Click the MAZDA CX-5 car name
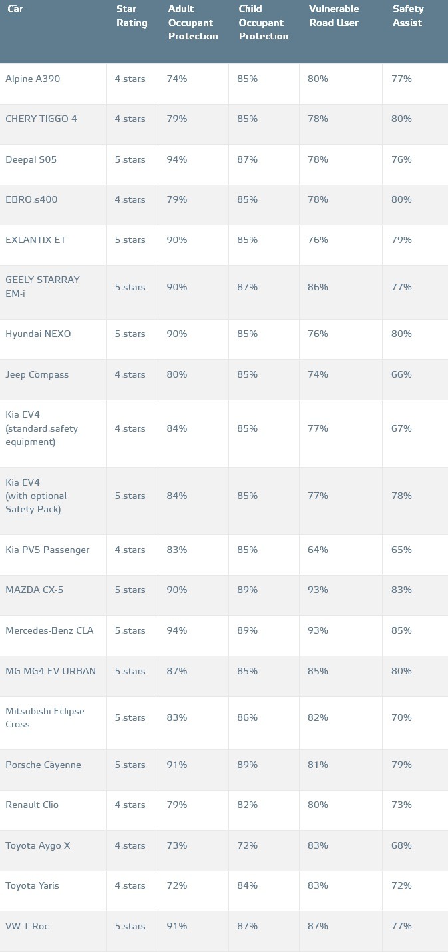 click(x=34, y=590)
